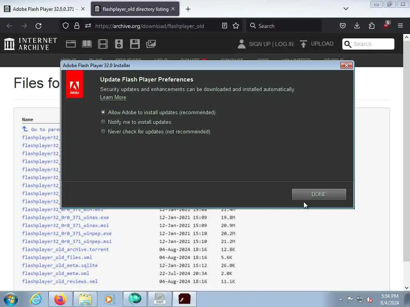Close the Adobe Flash Player 32.0.0.371 tab
Screen dimensions: 410x307
point(82,9)
